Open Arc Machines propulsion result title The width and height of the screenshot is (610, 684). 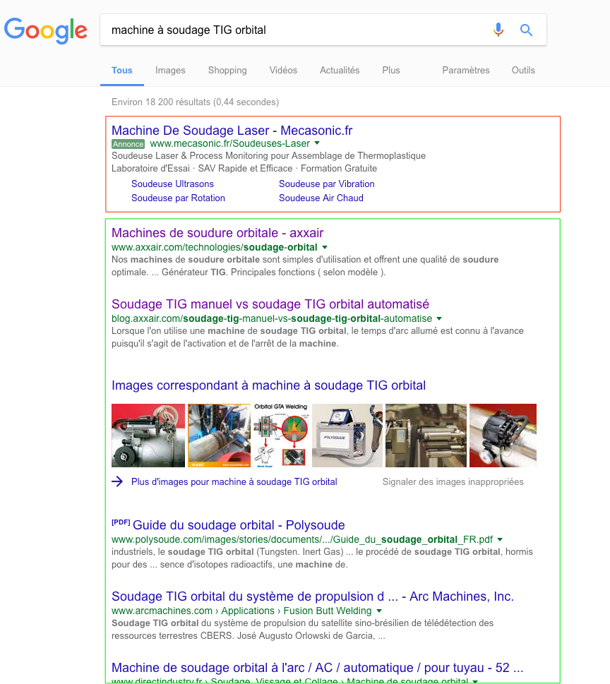tap(313, 596)
